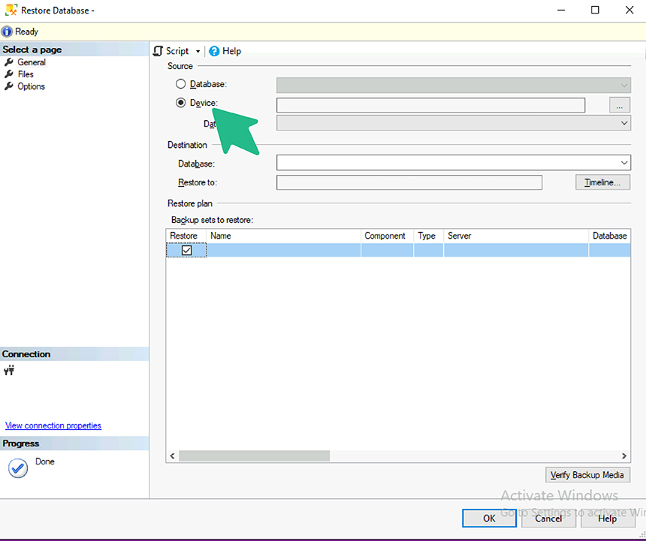Select the Options page wrench icon
Viewport: 646px width, 541px height.
click(x=9, y=86)
